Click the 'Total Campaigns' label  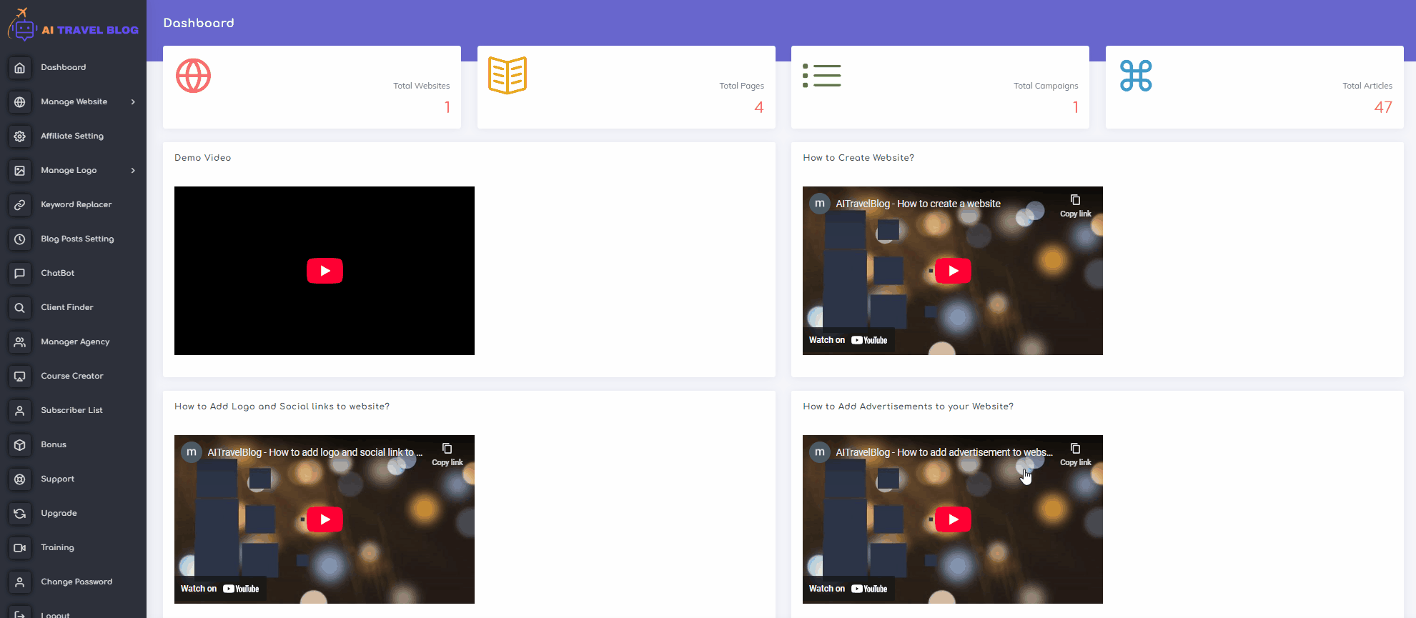pos(1046,86)
